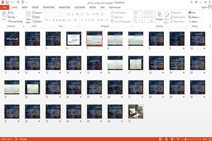Image resolution: width=212 pixels, height=141 pixels.
Task: Open the Shape Outline dropdown
Action: coord(178,17)
